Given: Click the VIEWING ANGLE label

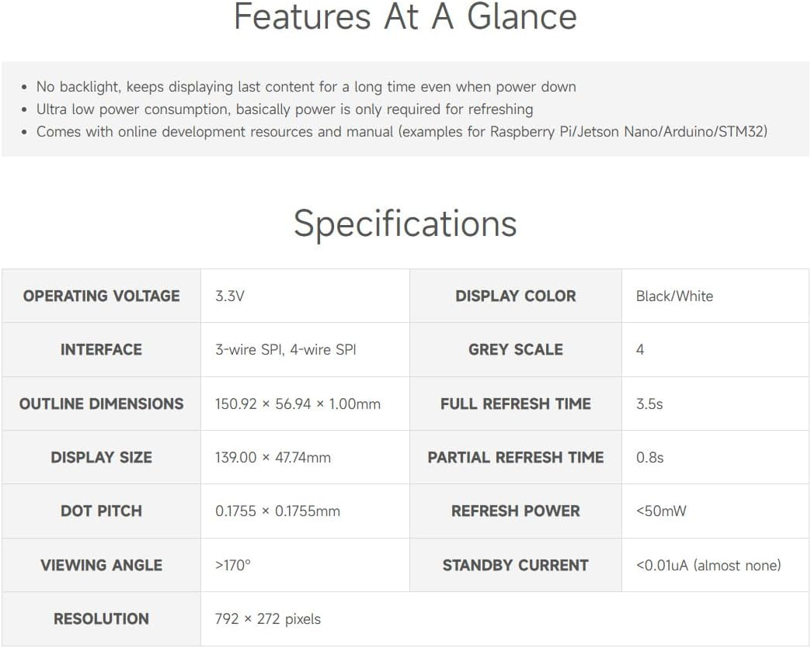Looking at the screenshot, I should point(101,565).
